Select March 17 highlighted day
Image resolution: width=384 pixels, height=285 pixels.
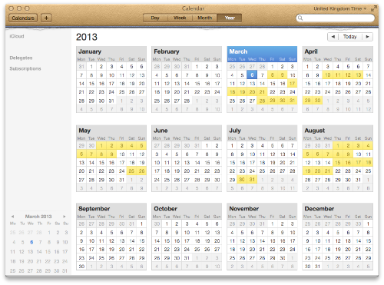click(x=293, y=84)
